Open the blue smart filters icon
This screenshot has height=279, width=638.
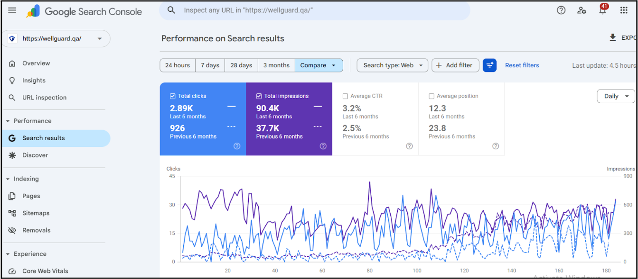pos(489,65)
